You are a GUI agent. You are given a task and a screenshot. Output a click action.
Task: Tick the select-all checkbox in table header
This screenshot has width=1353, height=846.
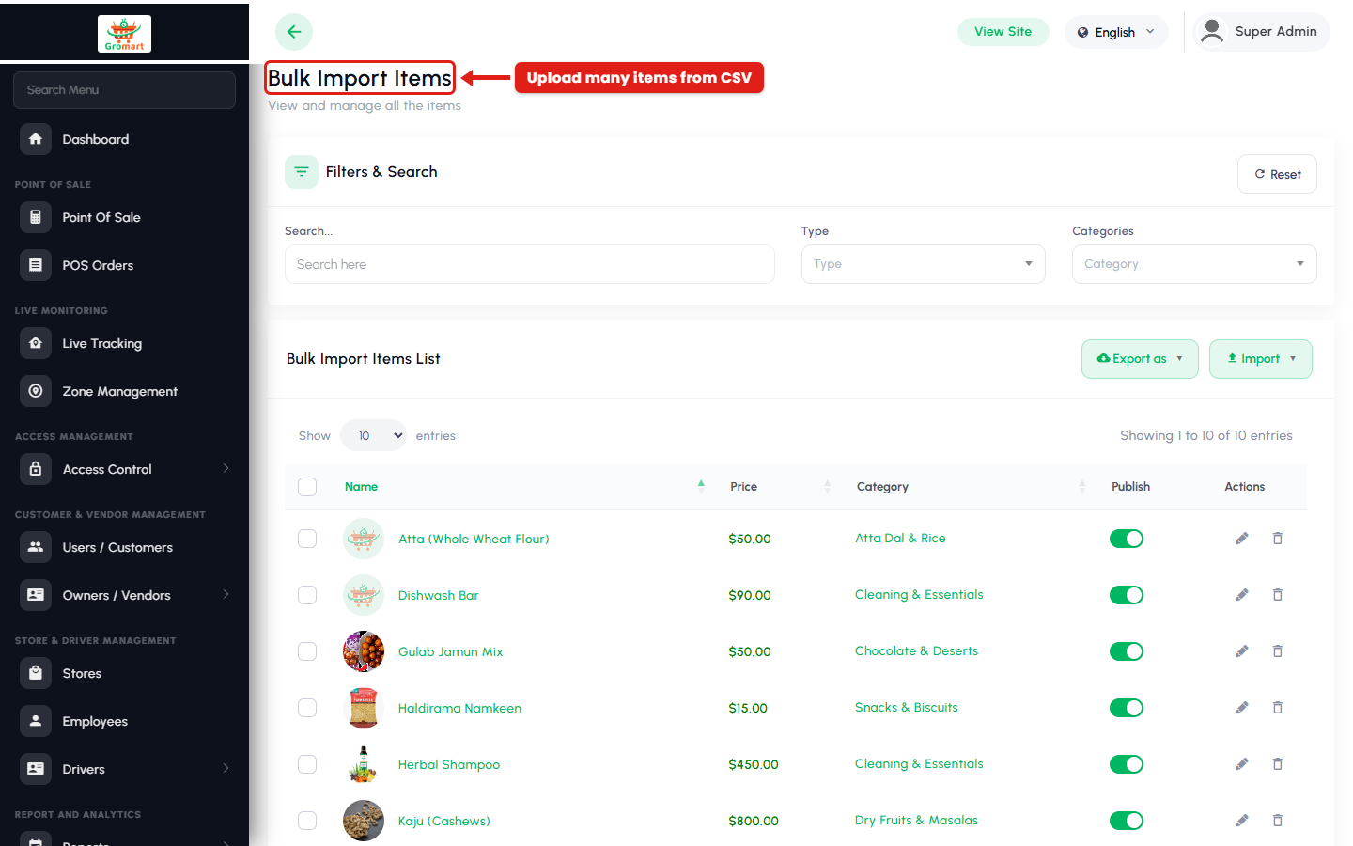(307, 487)
